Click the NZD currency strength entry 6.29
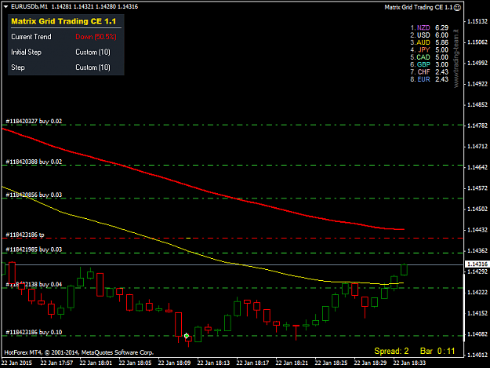Screen dimensions: 490x368 pyautogui.click(x=429, y=27)
